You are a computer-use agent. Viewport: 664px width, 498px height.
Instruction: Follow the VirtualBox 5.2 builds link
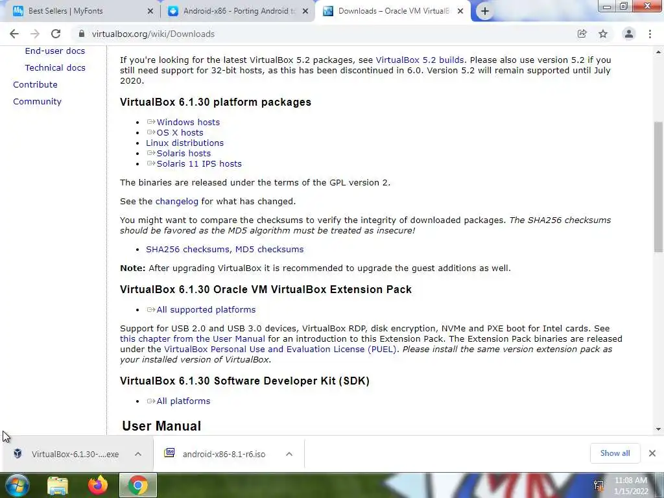pos(420,60)
